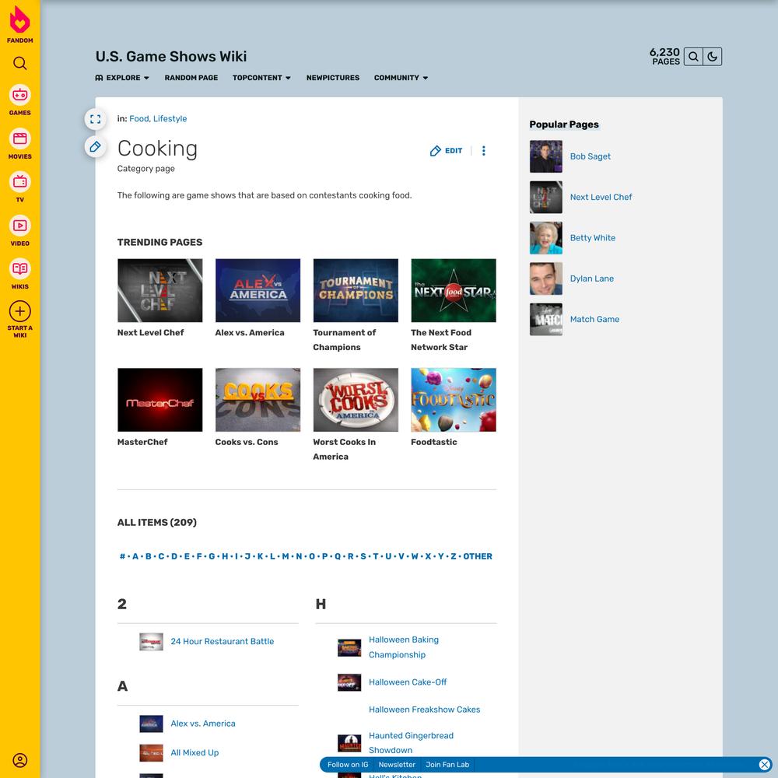Open the Halloween Freakshow Cakes link
778x778 pixels.
click(424, 710)
